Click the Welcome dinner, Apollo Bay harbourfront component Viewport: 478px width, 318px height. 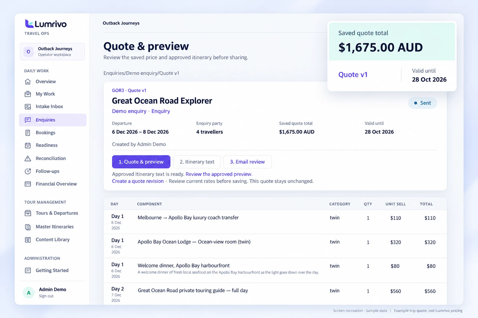coord(184,266)
